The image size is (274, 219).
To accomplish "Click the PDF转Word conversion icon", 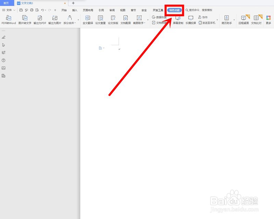I will coord(9,20).
